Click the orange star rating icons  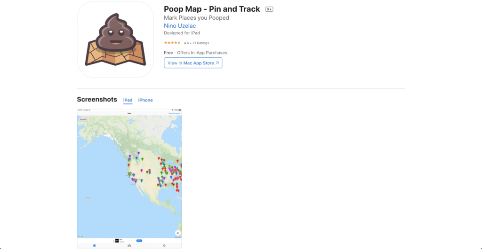coord(172,43)
